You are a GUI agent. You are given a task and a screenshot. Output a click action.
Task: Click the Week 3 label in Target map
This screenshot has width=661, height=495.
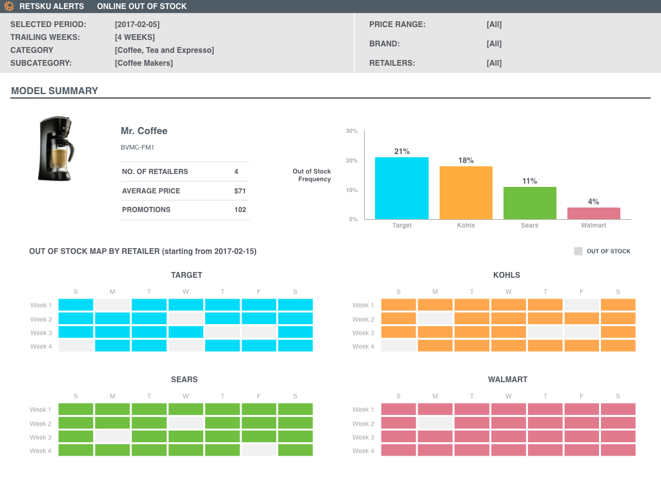41,333
